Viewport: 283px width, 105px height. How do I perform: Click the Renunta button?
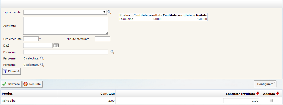coord(32,84)
